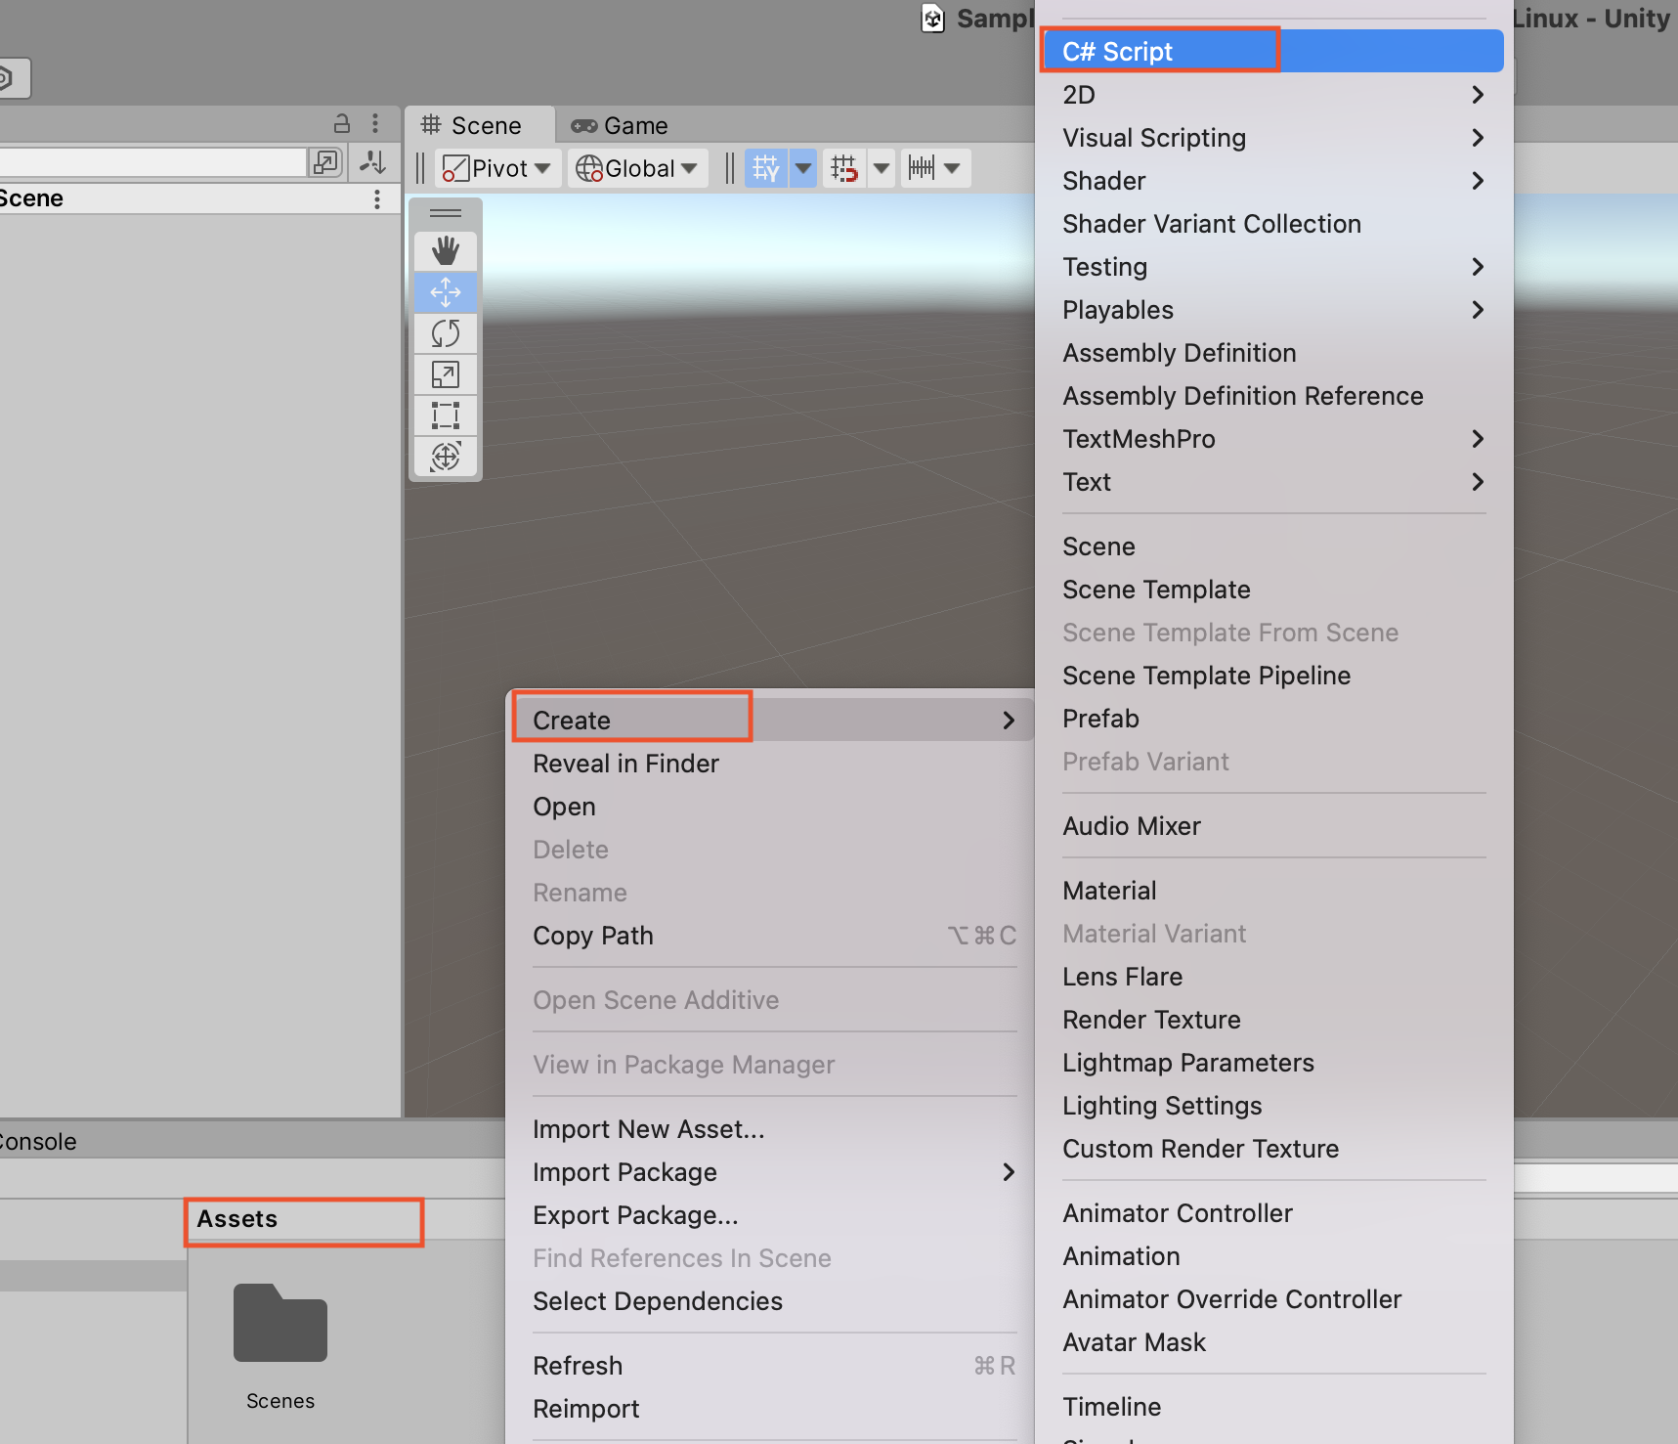The image size is (1678, 1444).
Task: Select C# Script from the Create menu
Action: (1117, 51)
